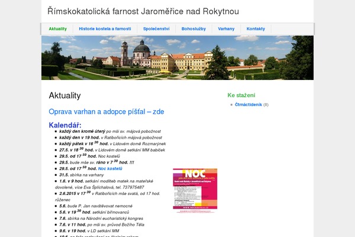Open the Aktuality menu item
This screenshot has height=237, width=355.
point(58,29)
